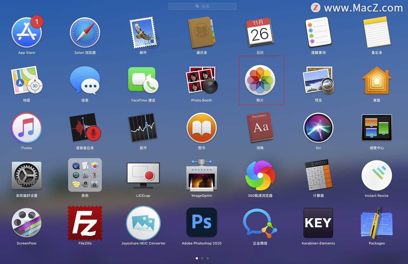408x264 pixels.
Task: Open ImageOptim
Action: [202, 175]
